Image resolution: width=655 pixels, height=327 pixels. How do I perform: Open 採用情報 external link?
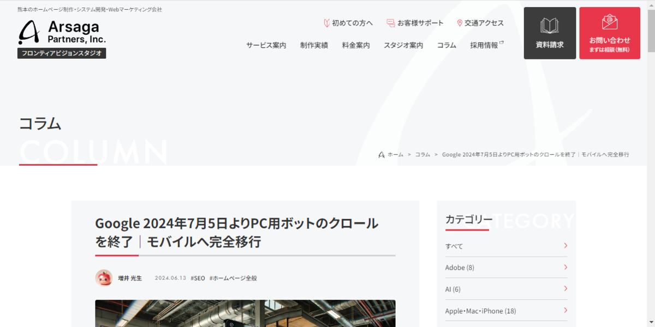487,45
